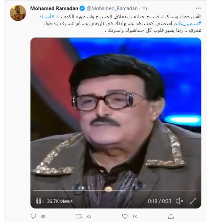Like the tweet with the heart icon
The width and height of the screenshot is (208, 222).
click(x=125, y=216)
